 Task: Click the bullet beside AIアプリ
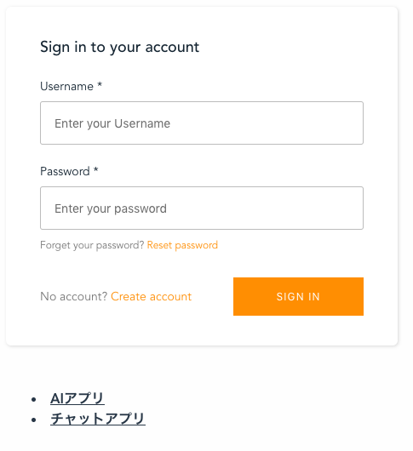pos(34,399)
